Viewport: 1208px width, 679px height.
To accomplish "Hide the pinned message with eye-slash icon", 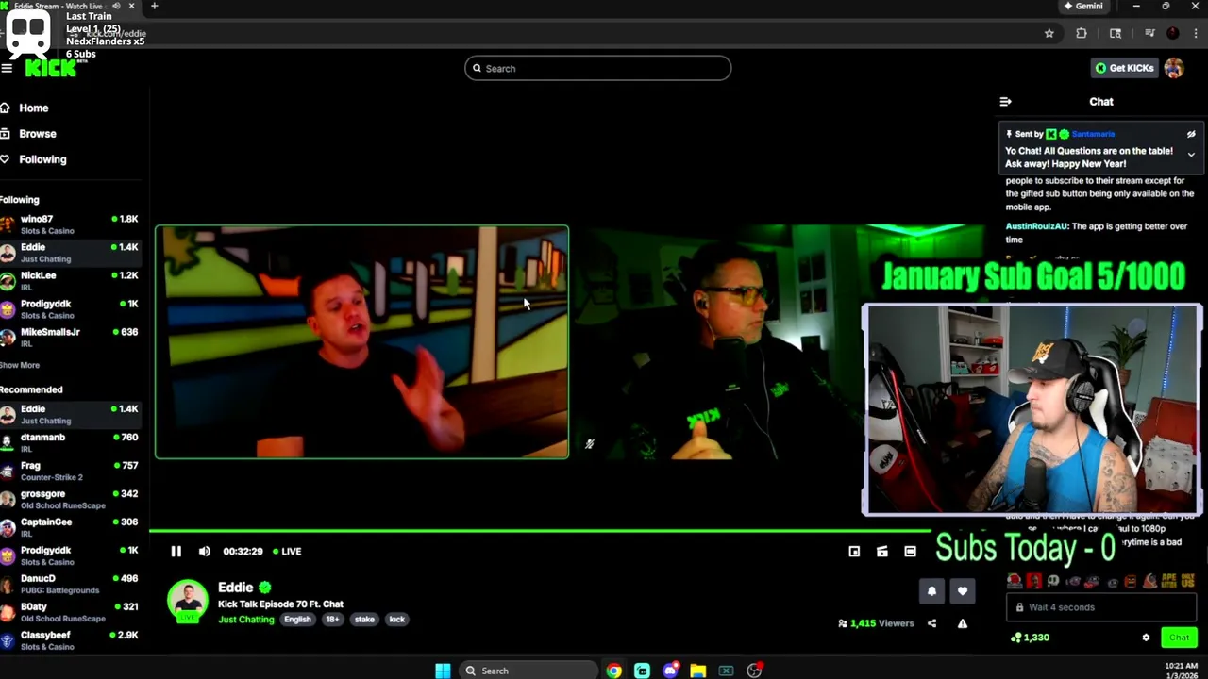I will pos(1191,134).
